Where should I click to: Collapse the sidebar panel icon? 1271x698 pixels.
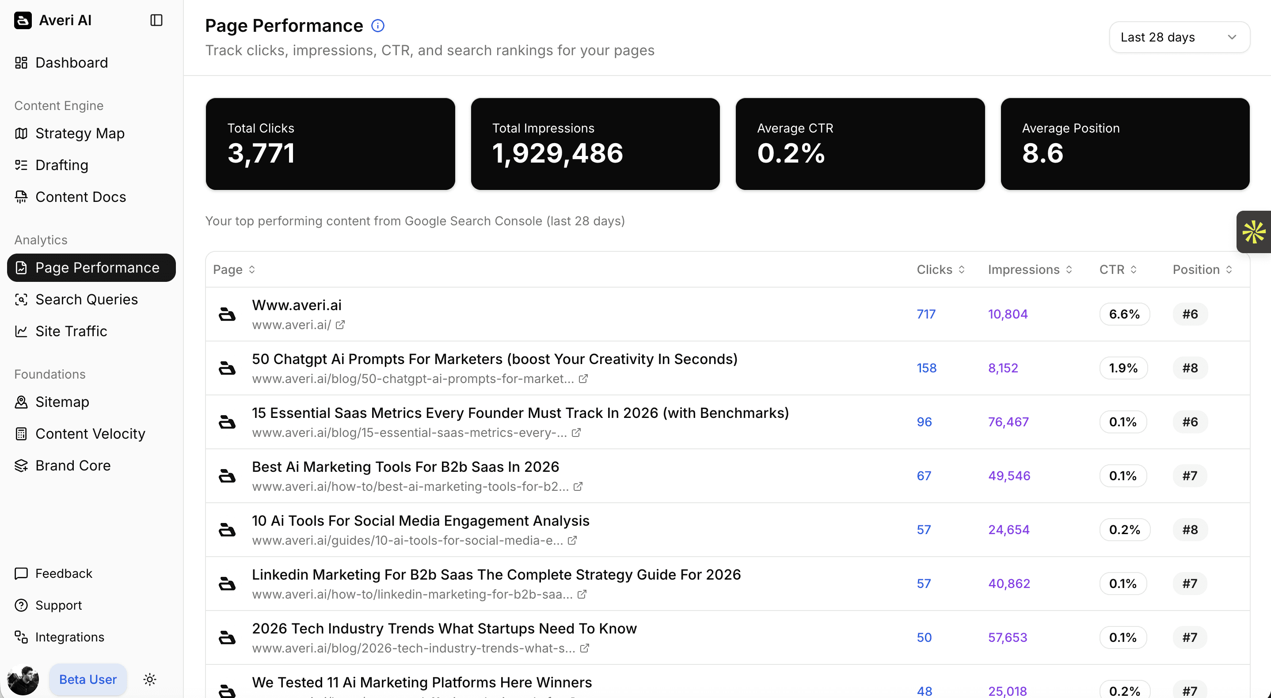click(x=156, y=20)
